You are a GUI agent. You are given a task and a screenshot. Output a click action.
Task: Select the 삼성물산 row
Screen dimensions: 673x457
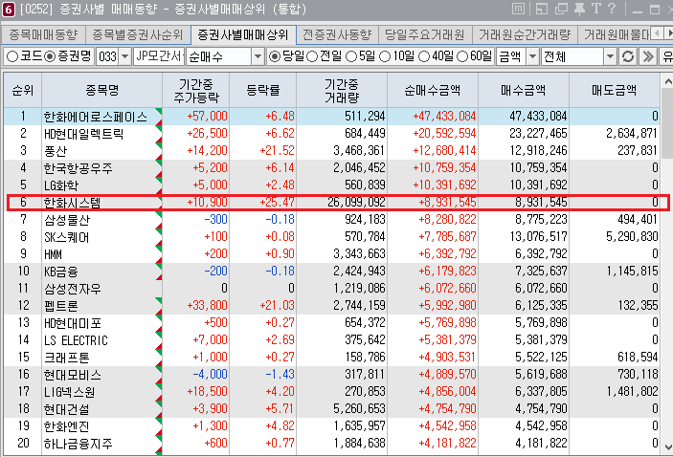coord(332,220)
